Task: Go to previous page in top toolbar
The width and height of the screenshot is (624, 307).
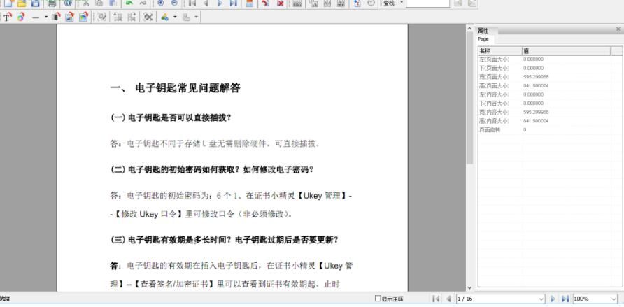Action: click(206, 3)
